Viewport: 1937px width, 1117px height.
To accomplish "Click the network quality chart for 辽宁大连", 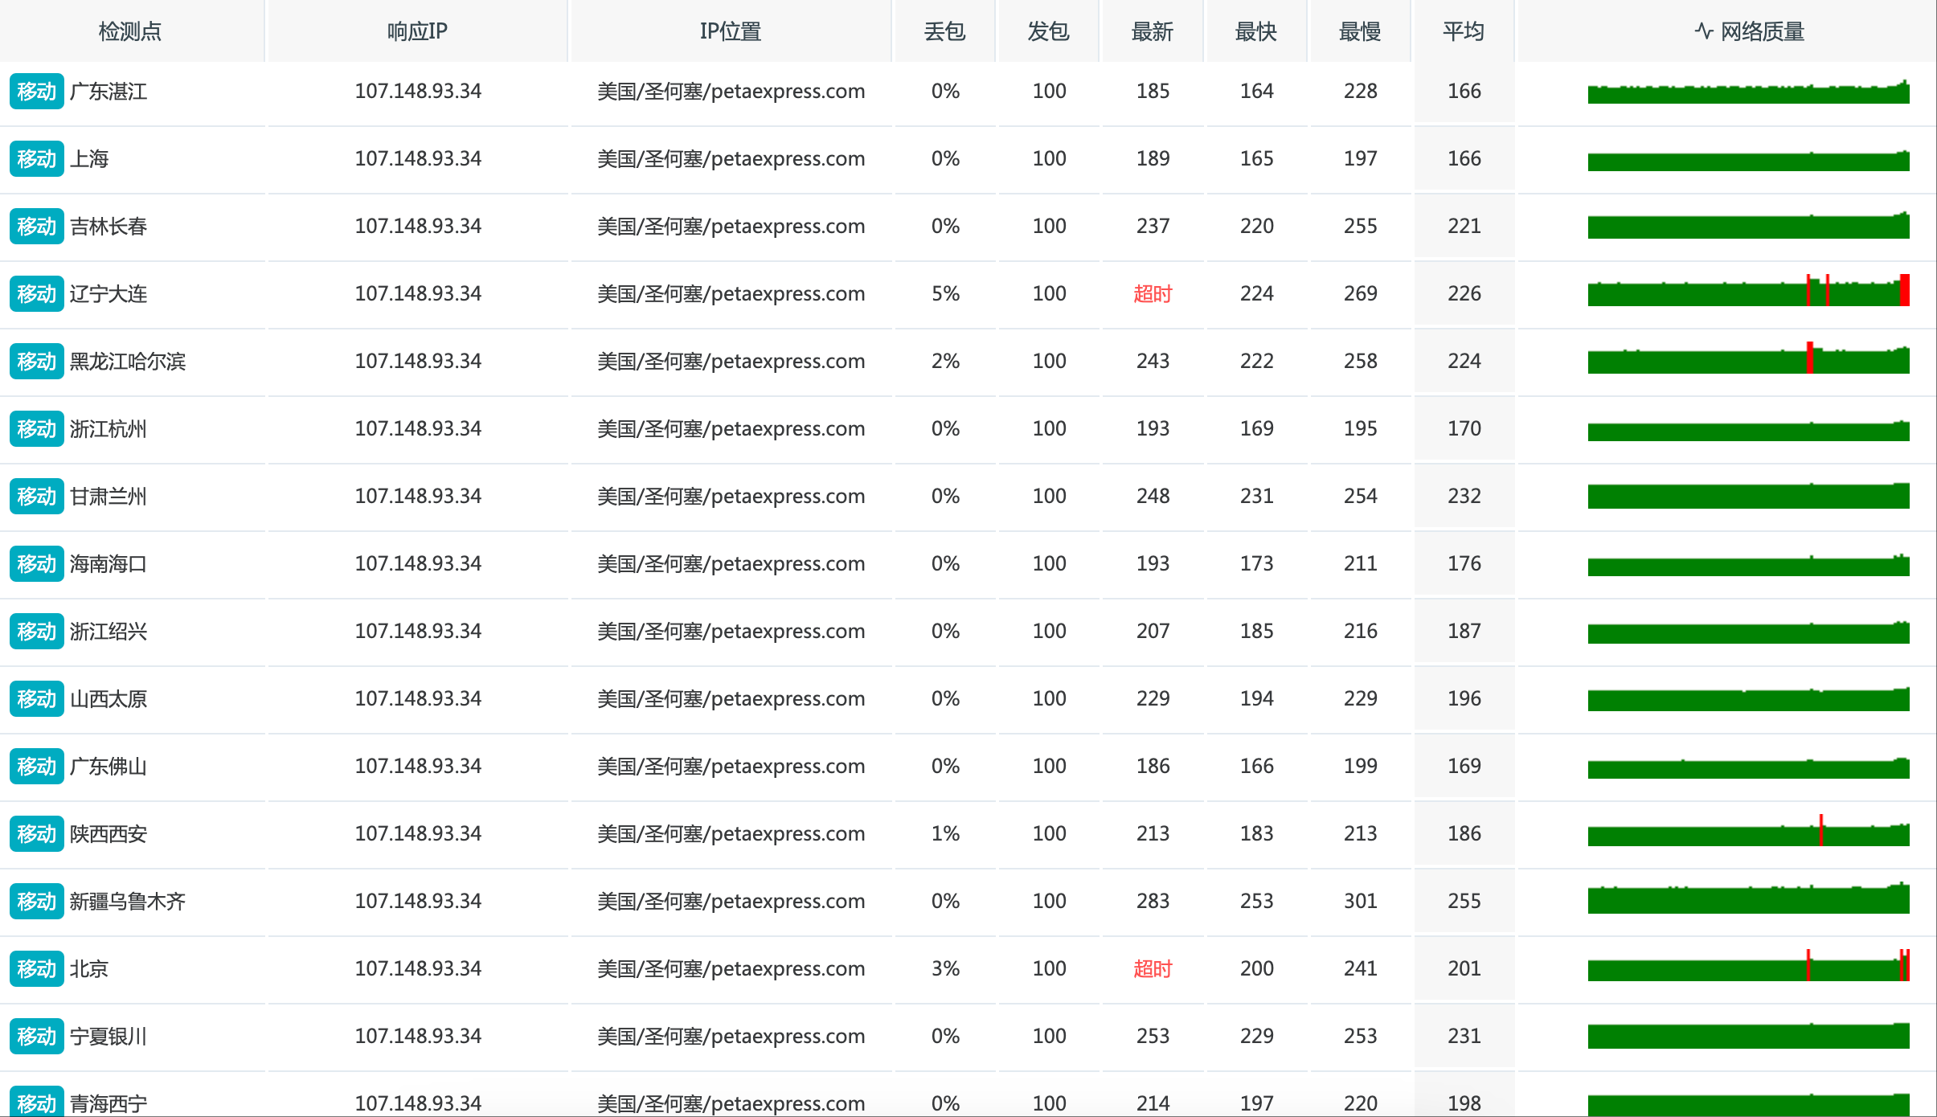I will pyautogui.click(x=1748, y=290).
